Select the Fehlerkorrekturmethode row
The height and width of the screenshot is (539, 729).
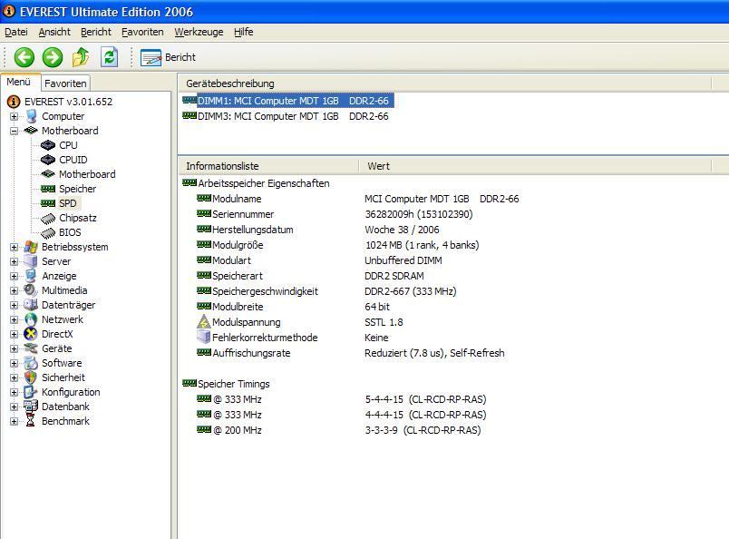click(293, 338)
